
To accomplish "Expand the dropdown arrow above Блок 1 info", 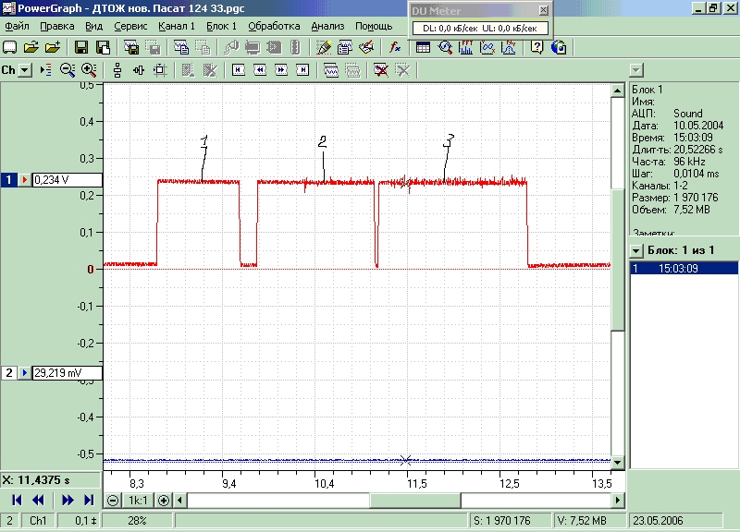I will click(636, 71).
